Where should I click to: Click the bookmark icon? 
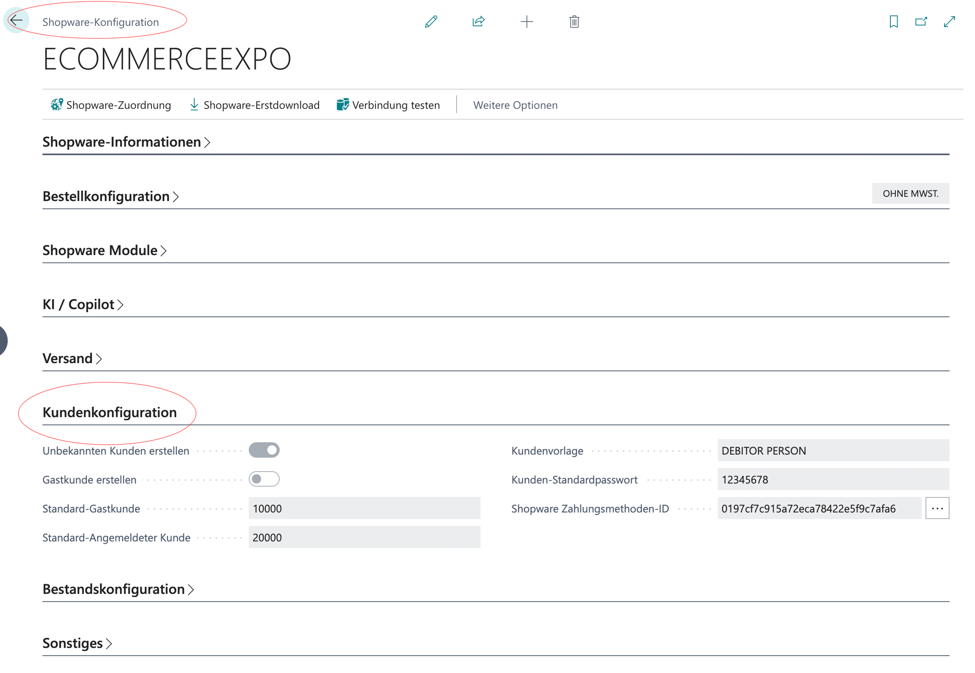(893, 22)
